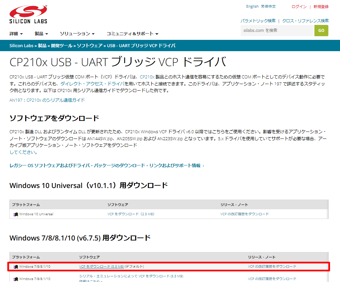The width and height of the screenshot is (340, 282).
Task: Click ソフトウェア header in the Windows 10 Universal table
Action: pyautogui.click(x=118, y=205)
